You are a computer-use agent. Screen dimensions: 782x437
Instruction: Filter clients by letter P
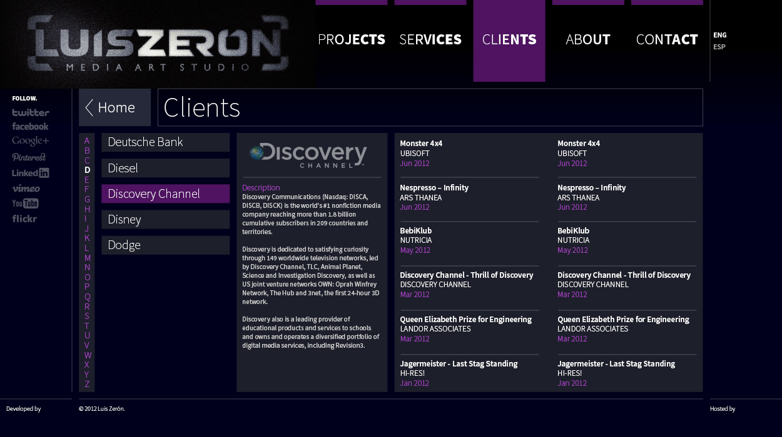87,287
